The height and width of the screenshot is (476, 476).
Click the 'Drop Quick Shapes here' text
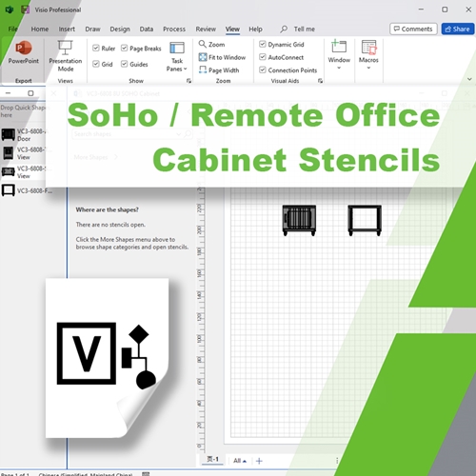(x=23, y=111)
